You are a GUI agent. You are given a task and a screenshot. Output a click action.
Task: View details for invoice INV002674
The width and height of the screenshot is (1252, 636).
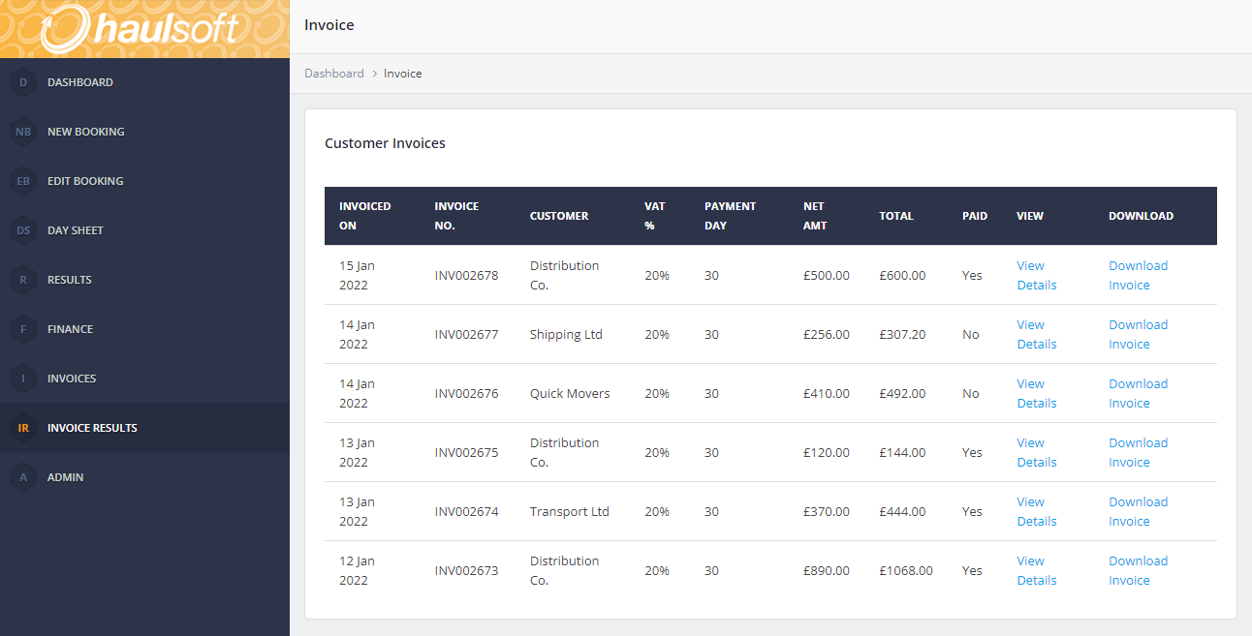pos(1037,511)
